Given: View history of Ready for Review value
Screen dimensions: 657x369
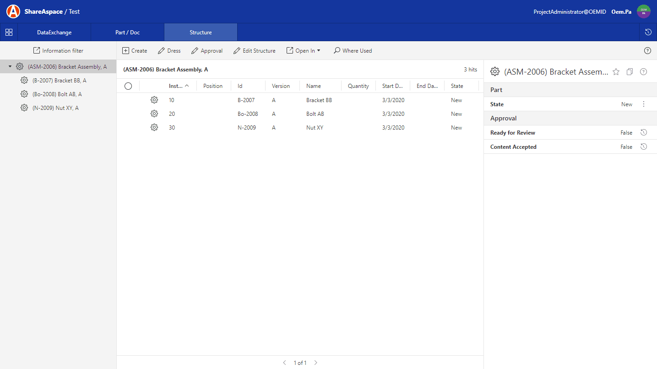Looking at the screenshot, I should pos(644,132).
